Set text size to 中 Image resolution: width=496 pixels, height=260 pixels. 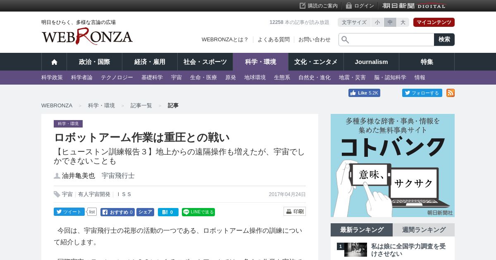point(390,22)
